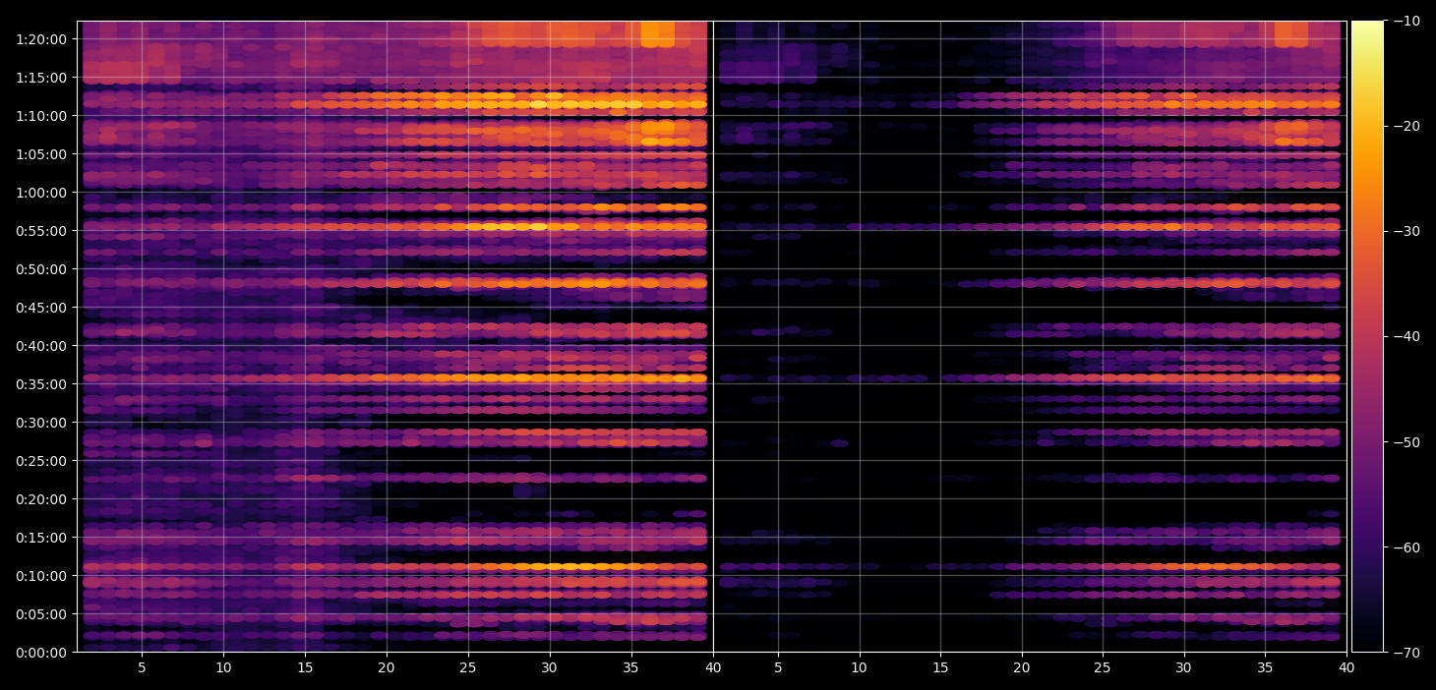Click the 0:50:00 y-axis tick label
Image resolution: width=1436 pixels, height=690 pixels.
pos(41,269)
